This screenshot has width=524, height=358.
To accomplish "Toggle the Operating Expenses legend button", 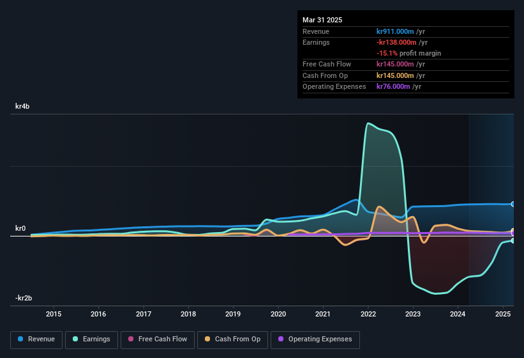I will pyautogui.click(x=315, y=339).
